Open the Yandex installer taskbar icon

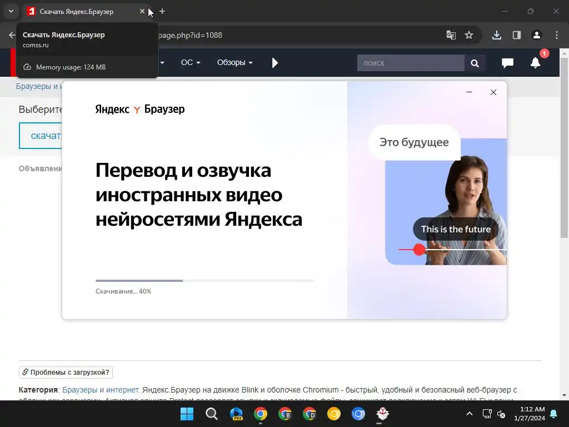383,414
